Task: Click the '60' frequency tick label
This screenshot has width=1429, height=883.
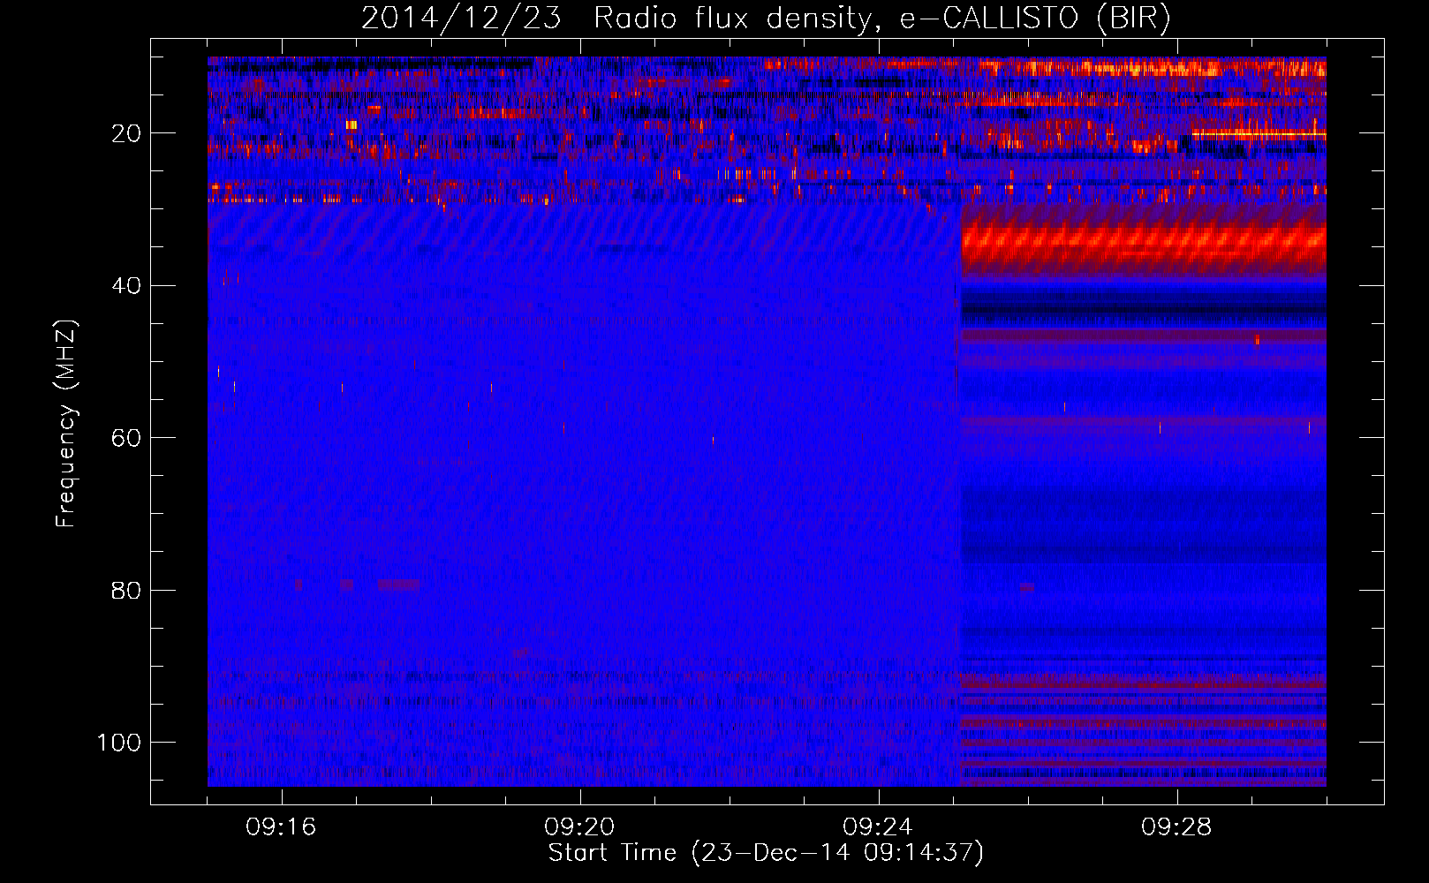Action: pos(127,438)
